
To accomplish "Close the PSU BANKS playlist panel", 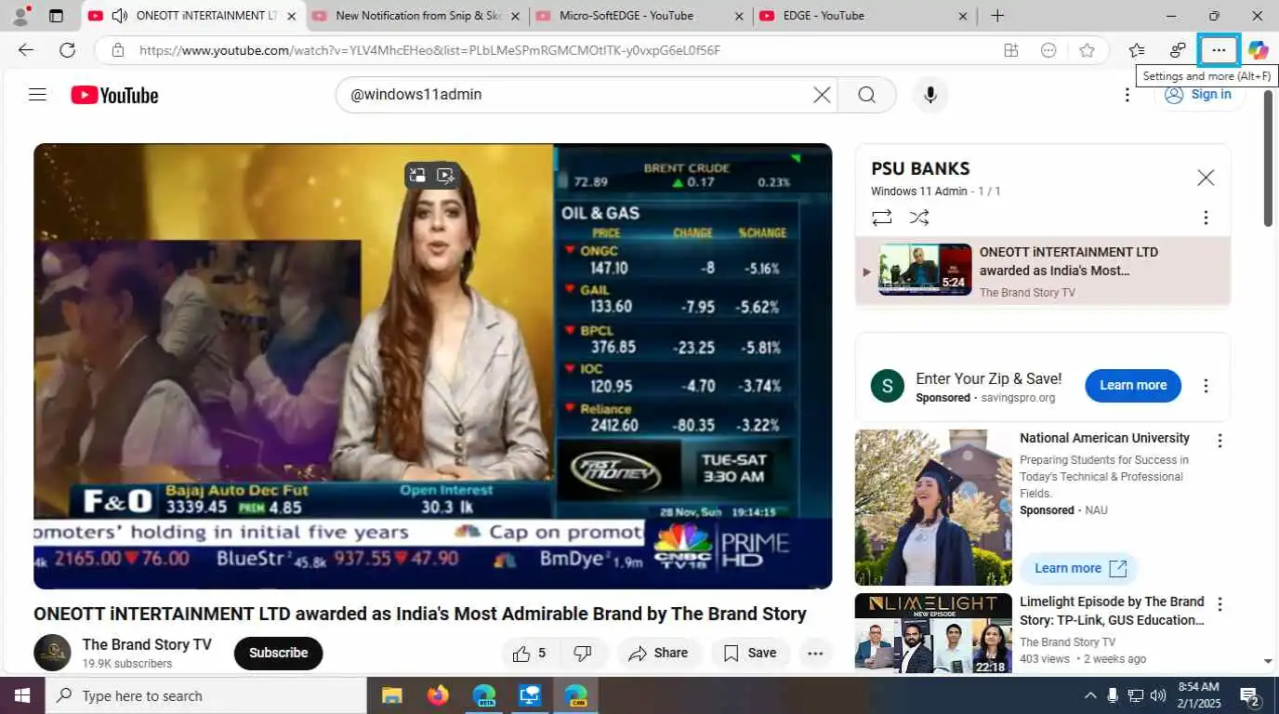I will click(1206, 178).
